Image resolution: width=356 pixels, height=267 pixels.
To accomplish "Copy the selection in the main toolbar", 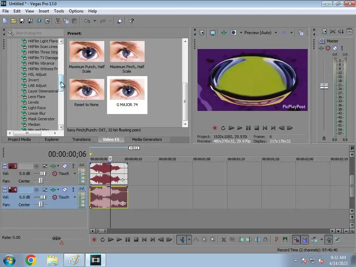I will (66, 21).
